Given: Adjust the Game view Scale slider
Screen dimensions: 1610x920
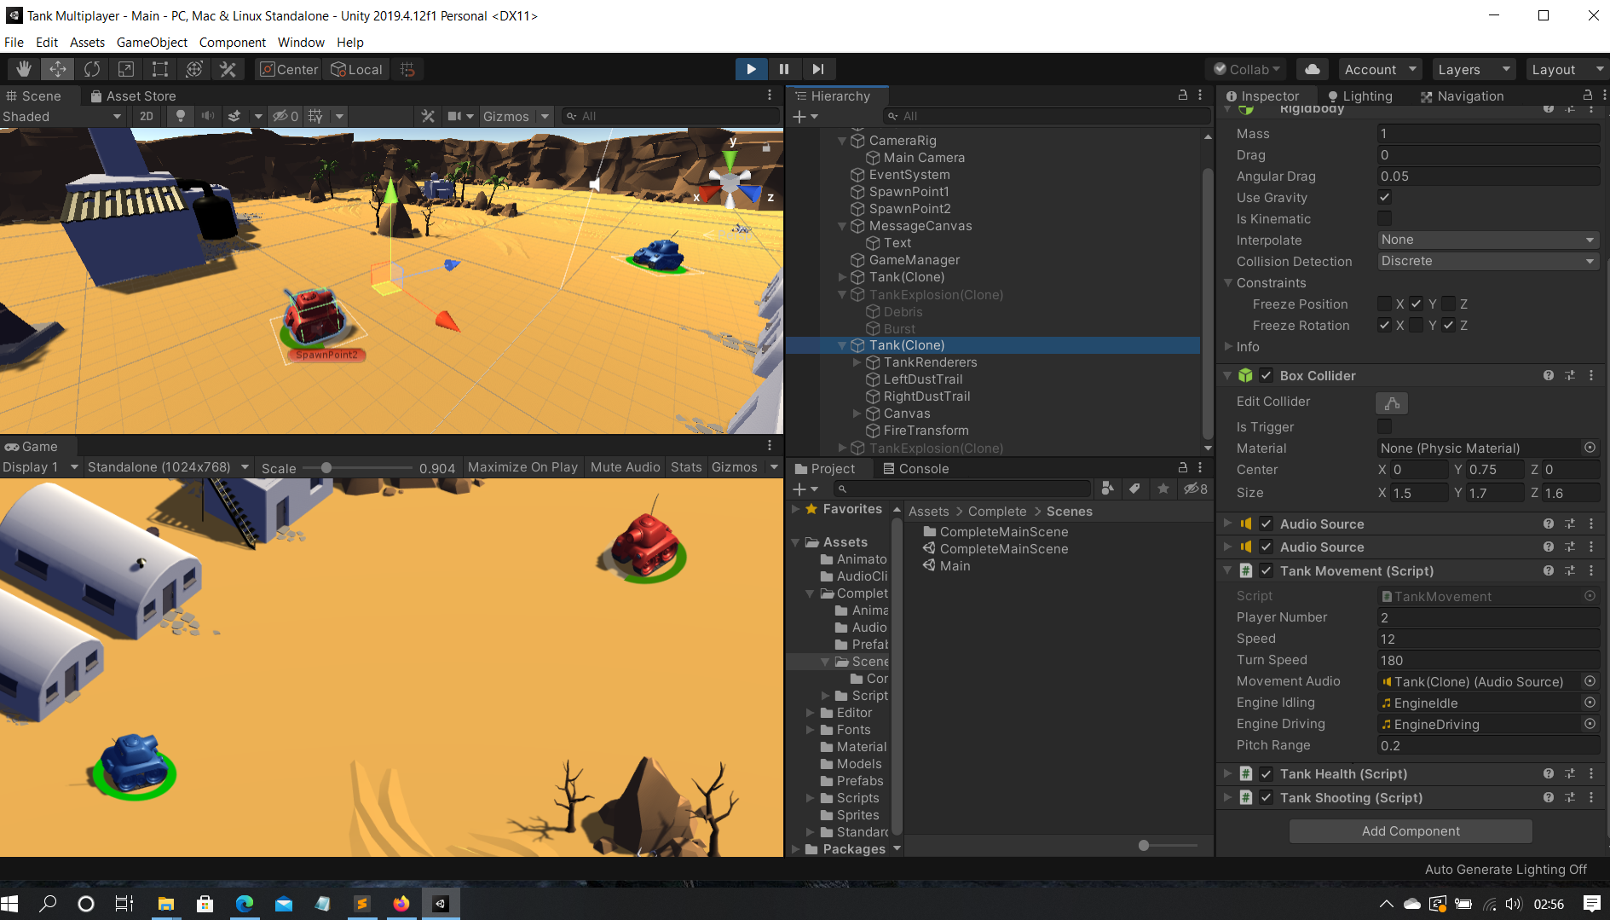Looking at the screenshot, I should click(326, 467).
